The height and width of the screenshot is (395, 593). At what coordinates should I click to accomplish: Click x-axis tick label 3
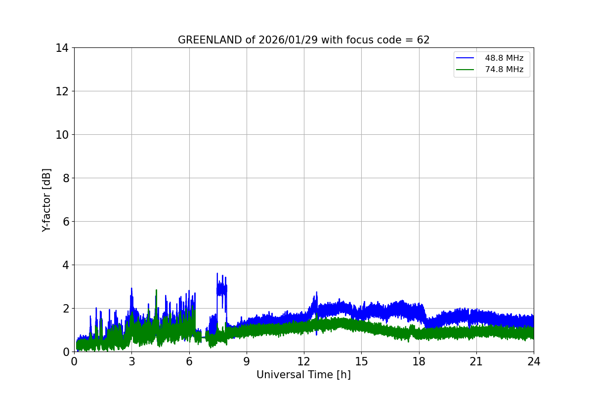[131, 361]
